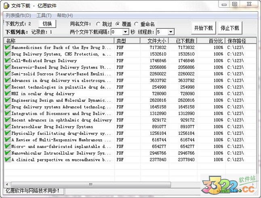
Task: Click checkmark icon beside Advances in drug delivery via electrospu
Action: coord(8,80)
